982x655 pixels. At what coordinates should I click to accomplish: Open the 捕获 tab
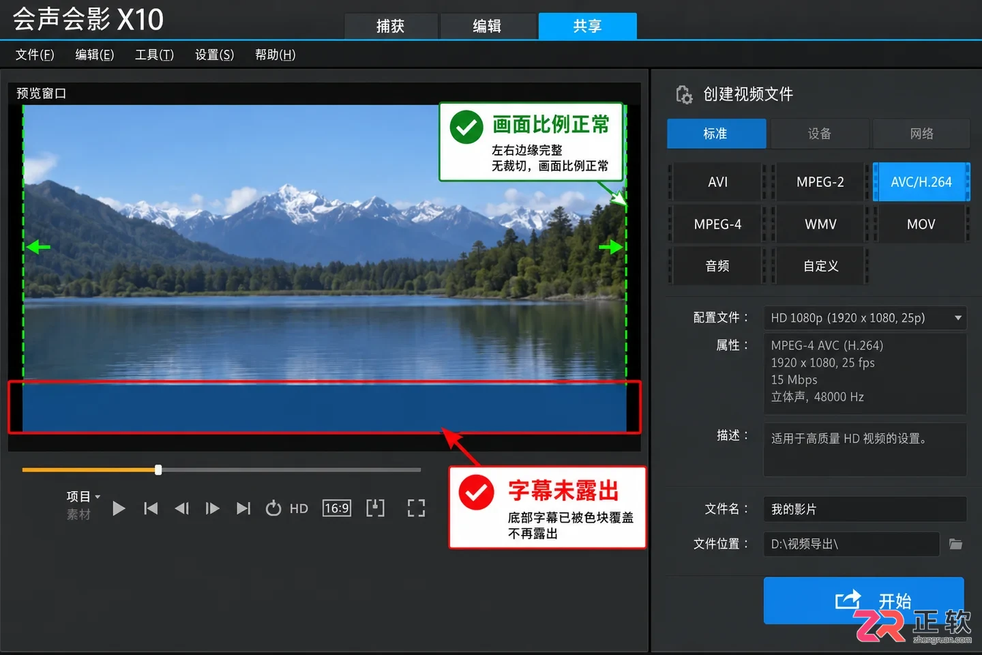point(391,26)
